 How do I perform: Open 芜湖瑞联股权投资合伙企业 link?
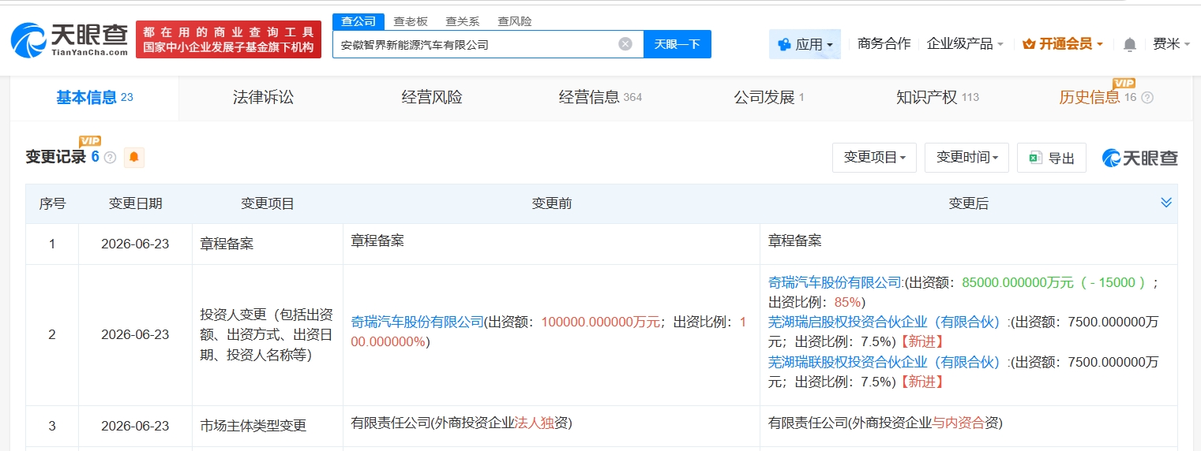pyautogui.click(x=884, y=362)
